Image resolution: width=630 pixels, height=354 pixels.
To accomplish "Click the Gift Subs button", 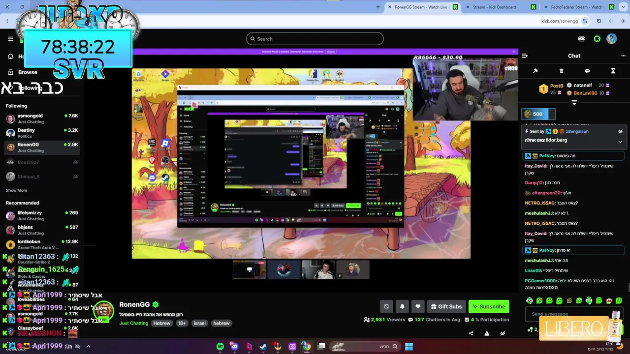I will (x=446, y=306).
